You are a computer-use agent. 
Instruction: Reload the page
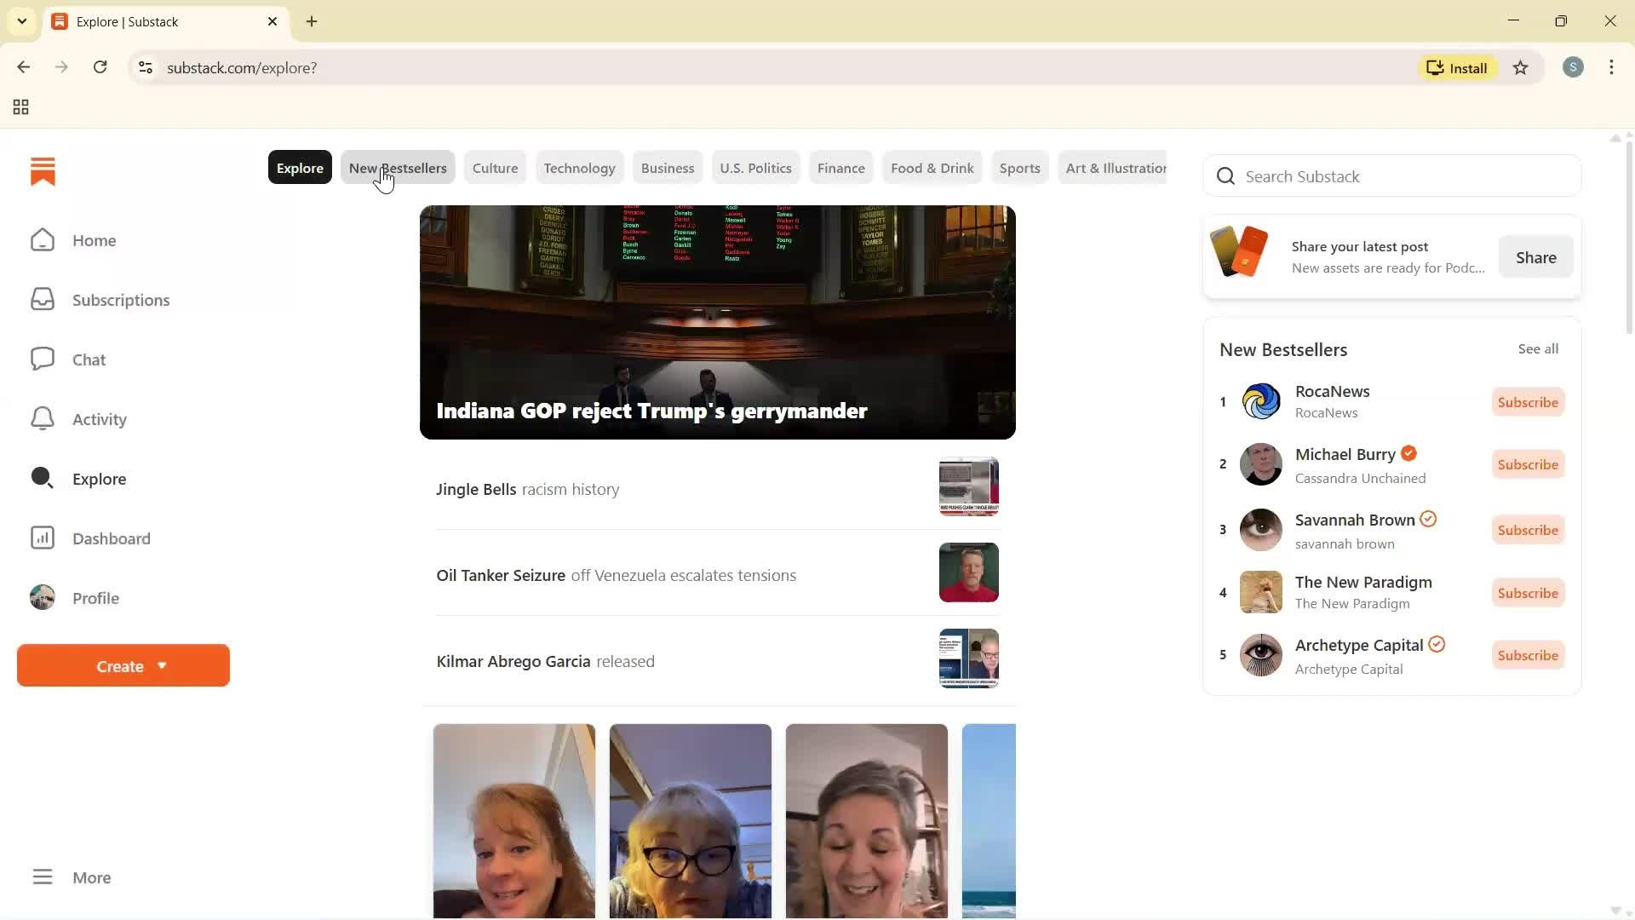(100, 67)
